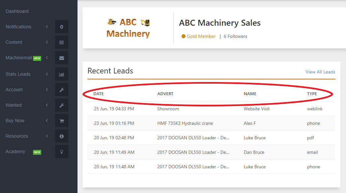Expand the Stats Leads menu chevron
Image resolution: width=346 pixels, height=193 pixels.
click(x=47, y=74)
